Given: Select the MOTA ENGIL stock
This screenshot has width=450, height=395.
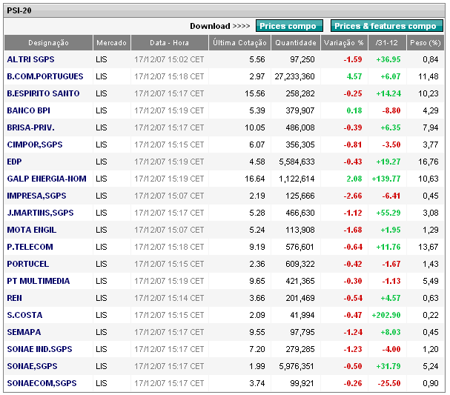Looking at the screenshot, I should tap(31, 230).
